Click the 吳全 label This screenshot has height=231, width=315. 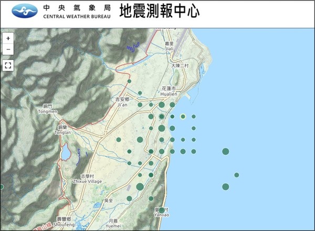[x=109, y=200]
